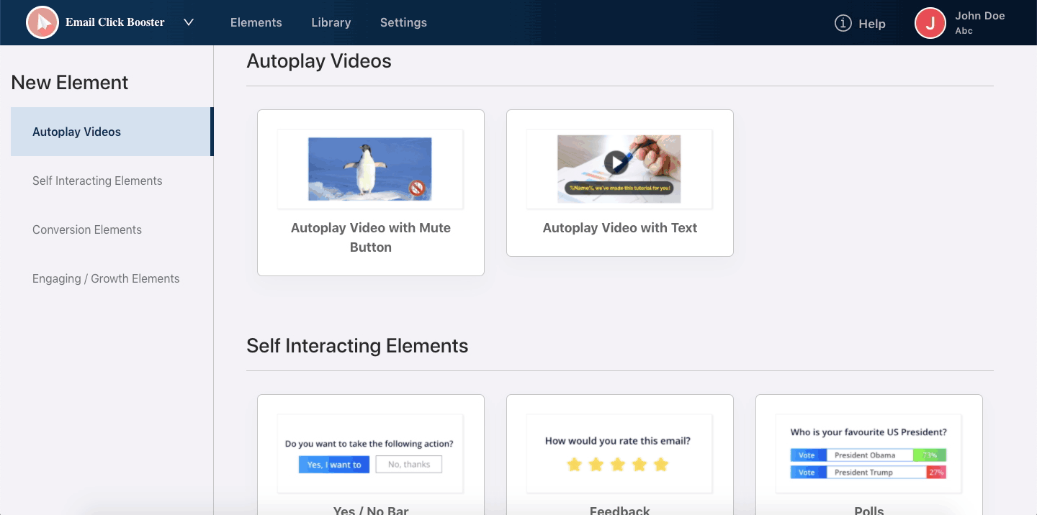Screen dimensions: 1037x515
Task: Click the Email Click Booster logo icon
Action: [x=42, y=23]
